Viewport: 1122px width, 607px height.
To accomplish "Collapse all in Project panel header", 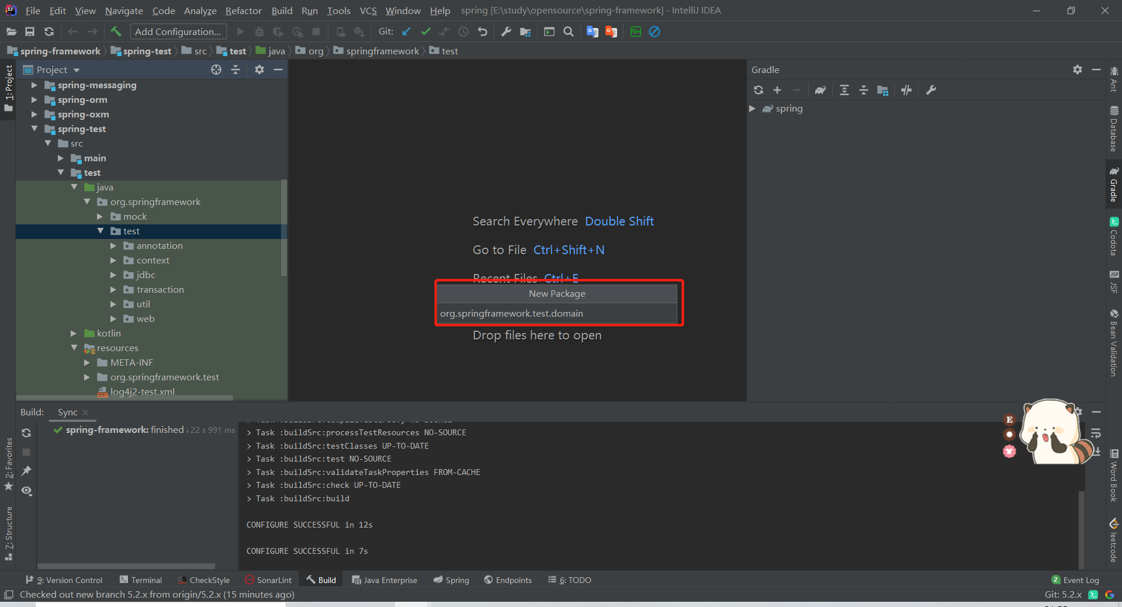I will (236, 70).
